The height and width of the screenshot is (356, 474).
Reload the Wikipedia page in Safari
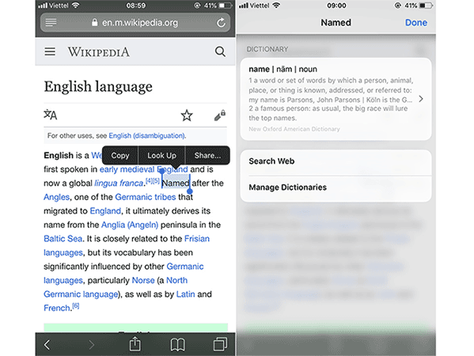coord(221,22)
